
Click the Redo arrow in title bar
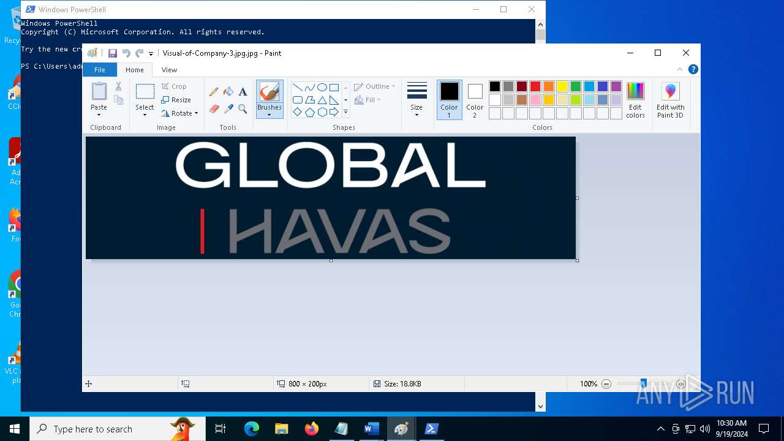pos(140,53)
